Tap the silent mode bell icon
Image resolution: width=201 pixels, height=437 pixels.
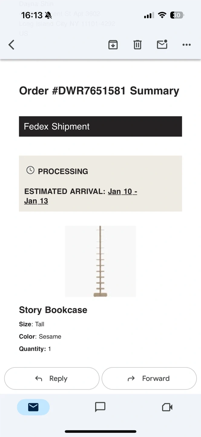point(48,15)
